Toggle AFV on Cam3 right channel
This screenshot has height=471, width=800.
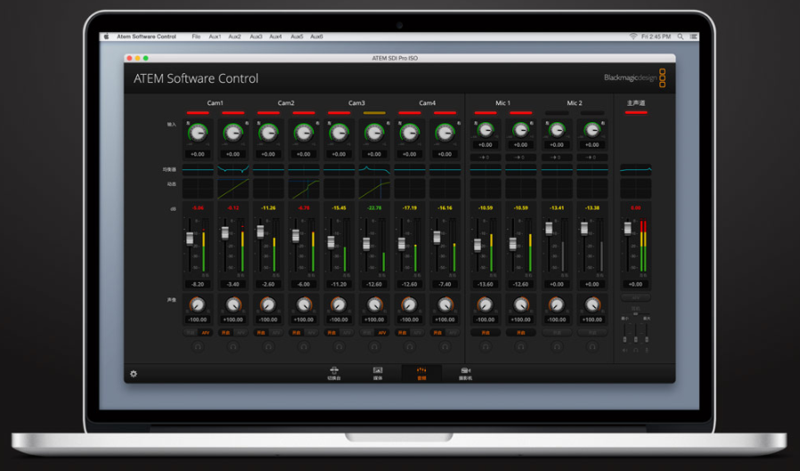click(382, 333)
